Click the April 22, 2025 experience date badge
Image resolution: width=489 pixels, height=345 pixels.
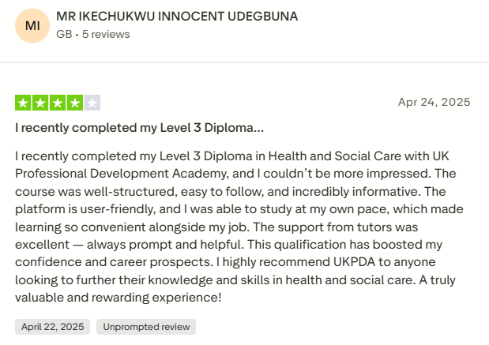point(52,327)
